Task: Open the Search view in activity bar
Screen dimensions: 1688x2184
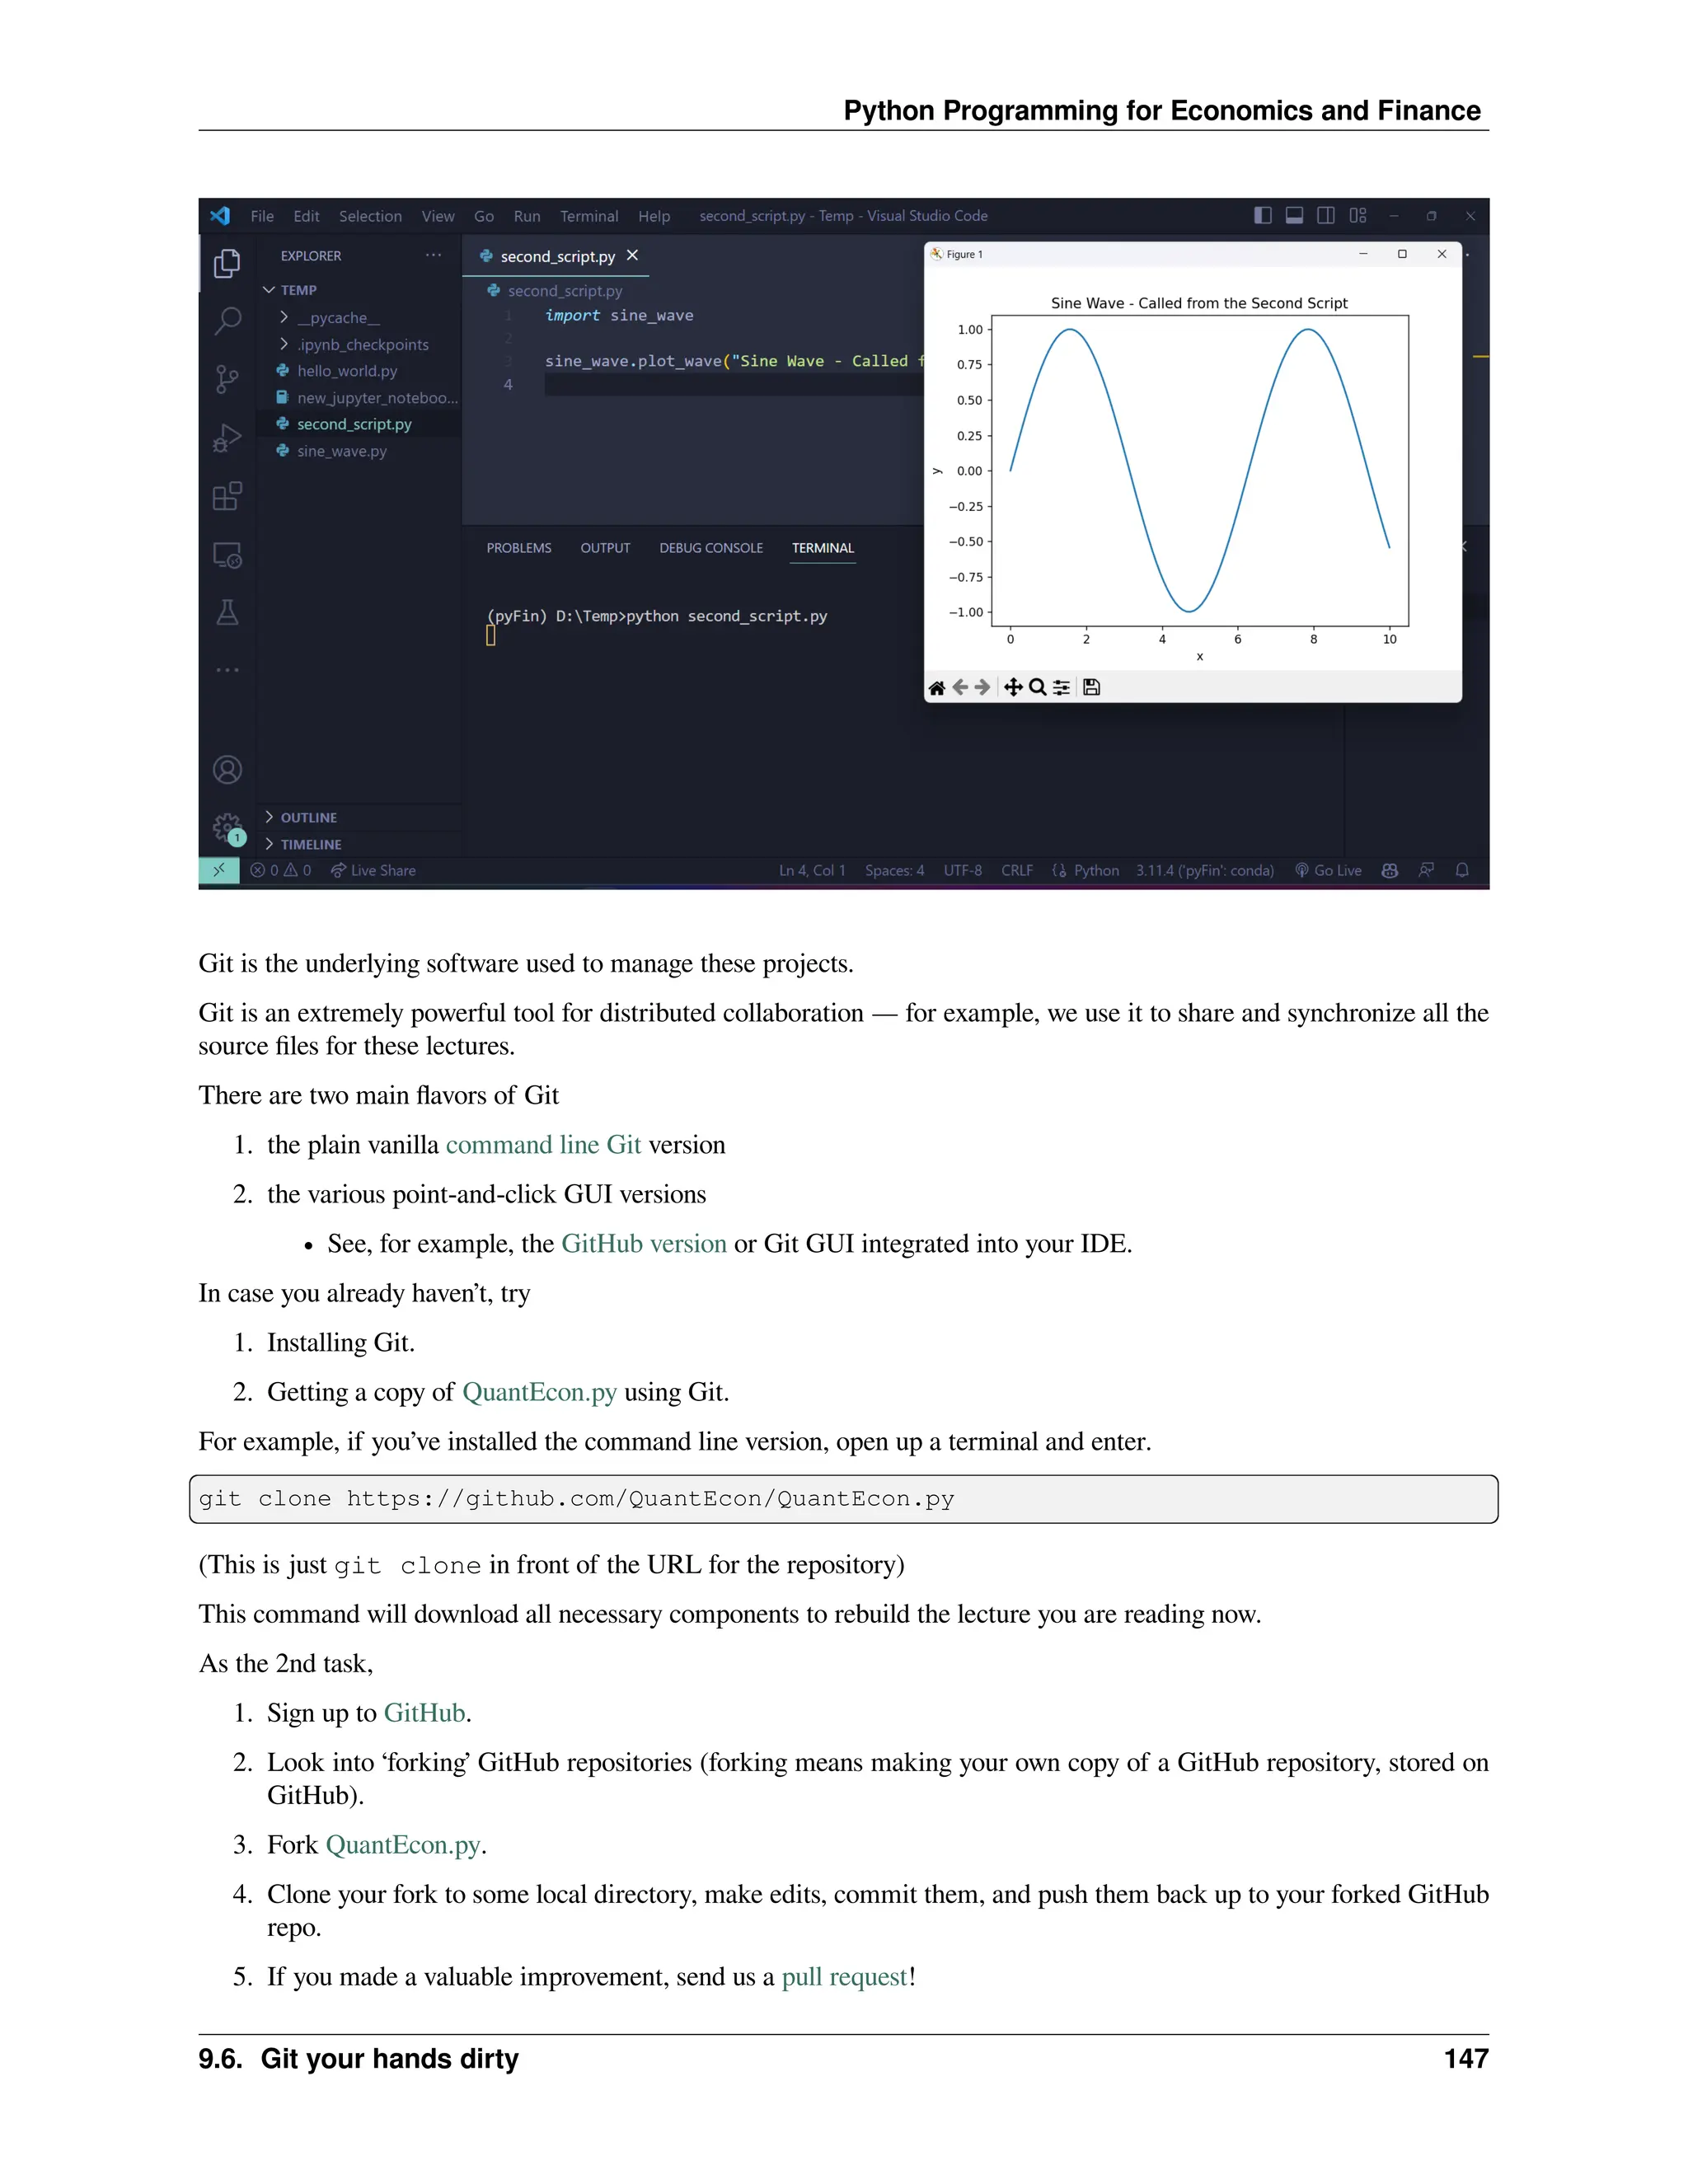Action: 227,321
